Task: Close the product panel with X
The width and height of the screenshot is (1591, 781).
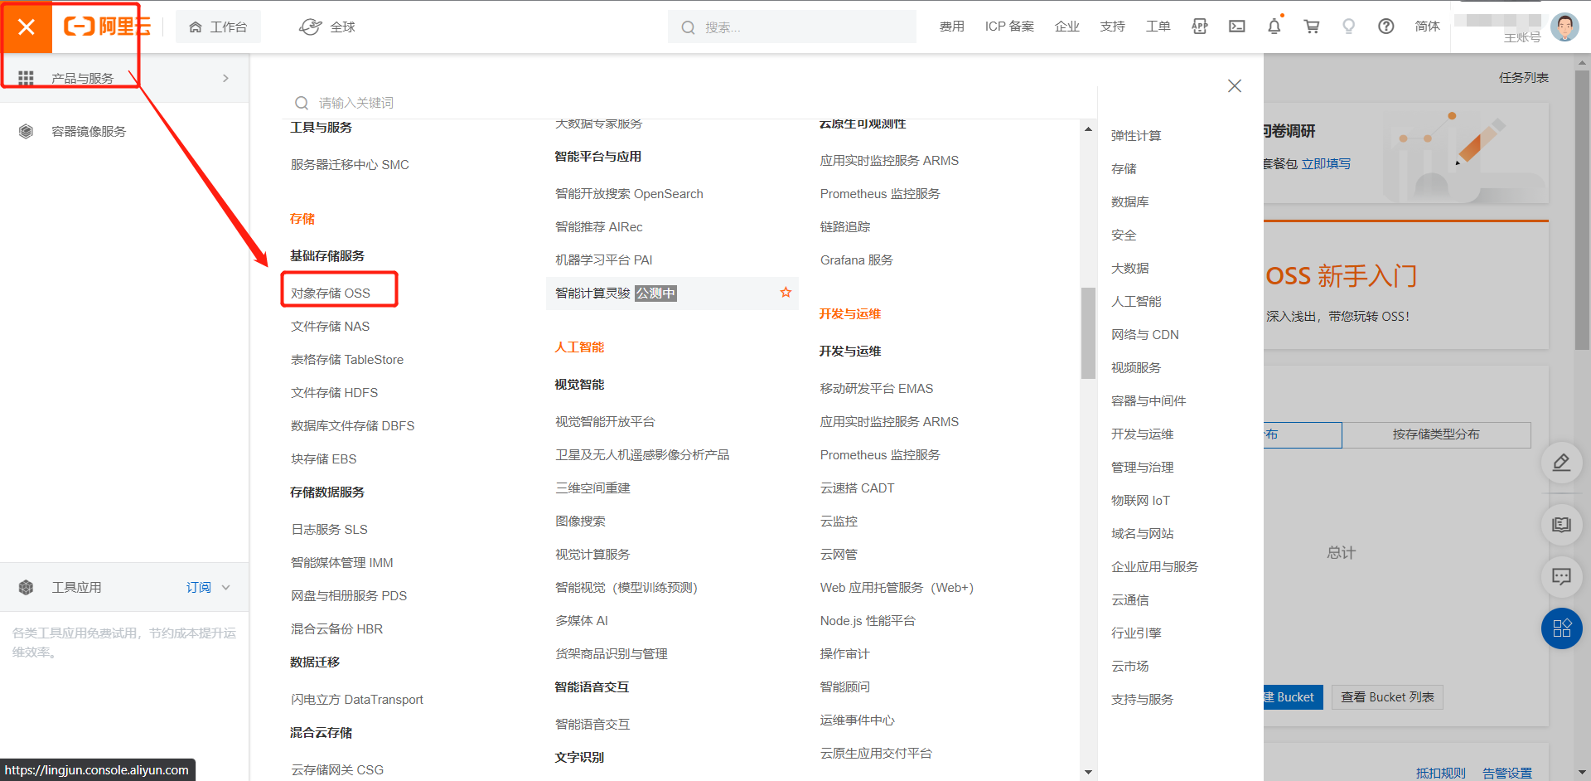Action: [x=1235, y=85]
